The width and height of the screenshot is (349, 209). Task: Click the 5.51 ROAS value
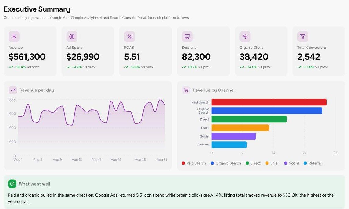(132, 57)
